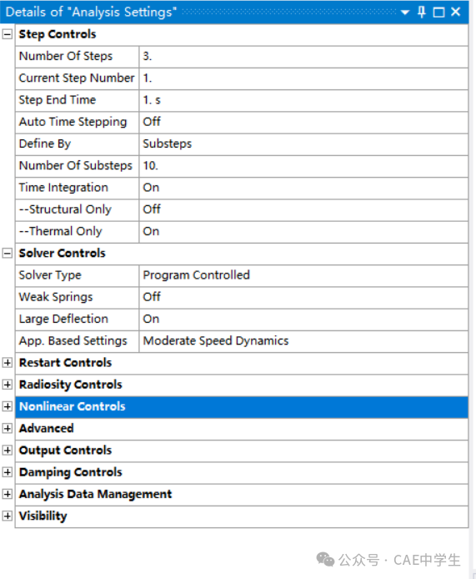Expand the Advanced settings group
Viewport: 476px width, 579px height.
tap(7, 428)
